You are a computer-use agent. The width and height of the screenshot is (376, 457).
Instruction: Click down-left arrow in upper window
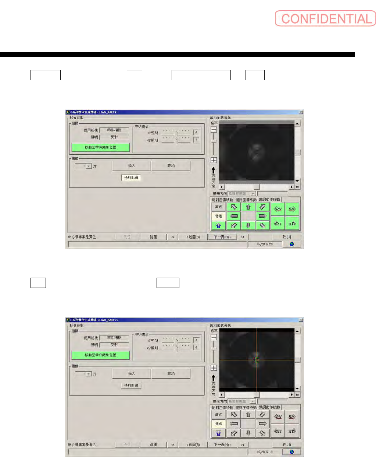[x=233, y=225]
